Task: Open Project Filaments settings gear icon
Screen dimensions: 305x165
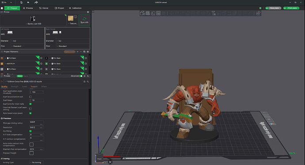Action: point(88,52)
